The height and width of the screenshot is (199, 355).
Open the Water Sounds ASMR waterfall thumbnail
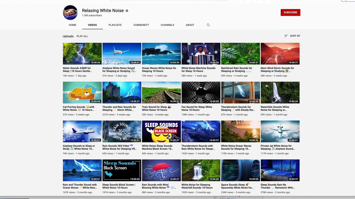point(82,54)
